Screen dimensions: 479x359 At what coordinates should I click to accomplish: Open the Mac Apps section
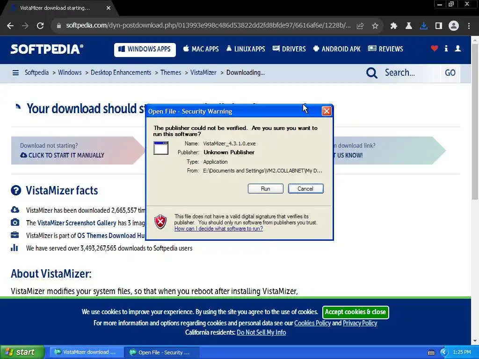point(201,49)
